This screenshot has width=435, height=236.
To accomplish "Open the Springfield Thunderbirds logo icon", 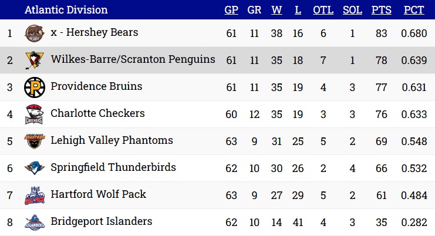I will (x=35, y=168).
